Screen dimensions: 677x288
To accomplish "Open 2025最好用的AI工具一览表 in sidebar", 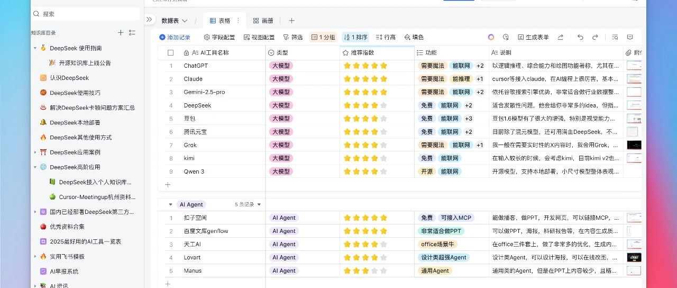I will [85, 241].
